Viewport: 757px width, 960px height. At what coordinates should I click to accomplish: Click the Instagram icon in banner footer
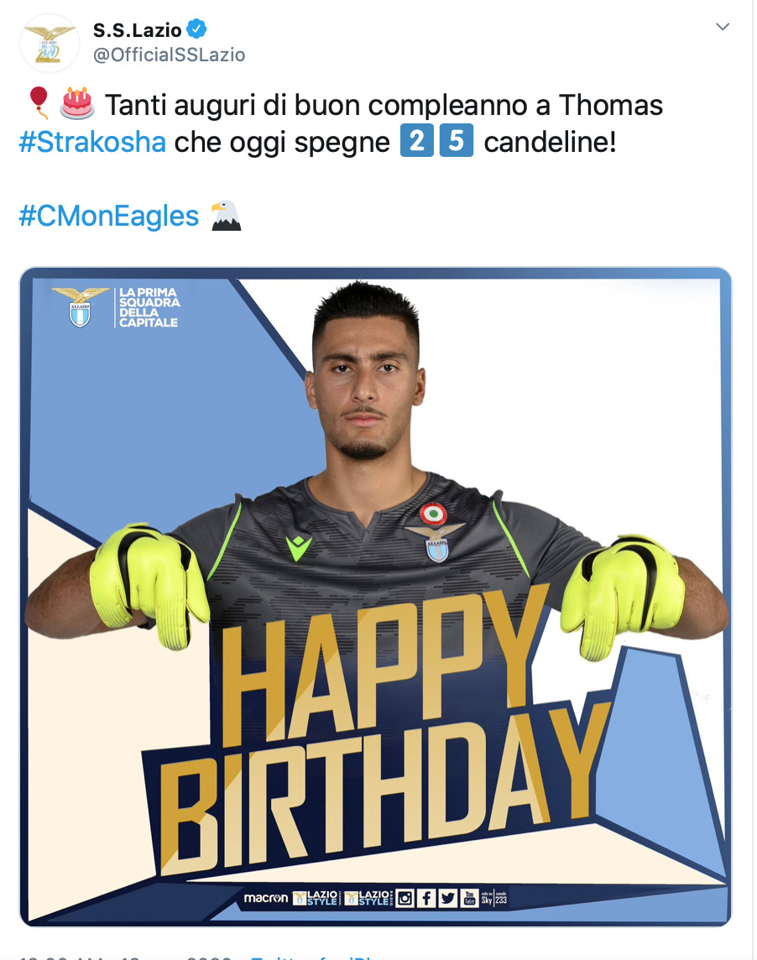click(x=405, y=898)
